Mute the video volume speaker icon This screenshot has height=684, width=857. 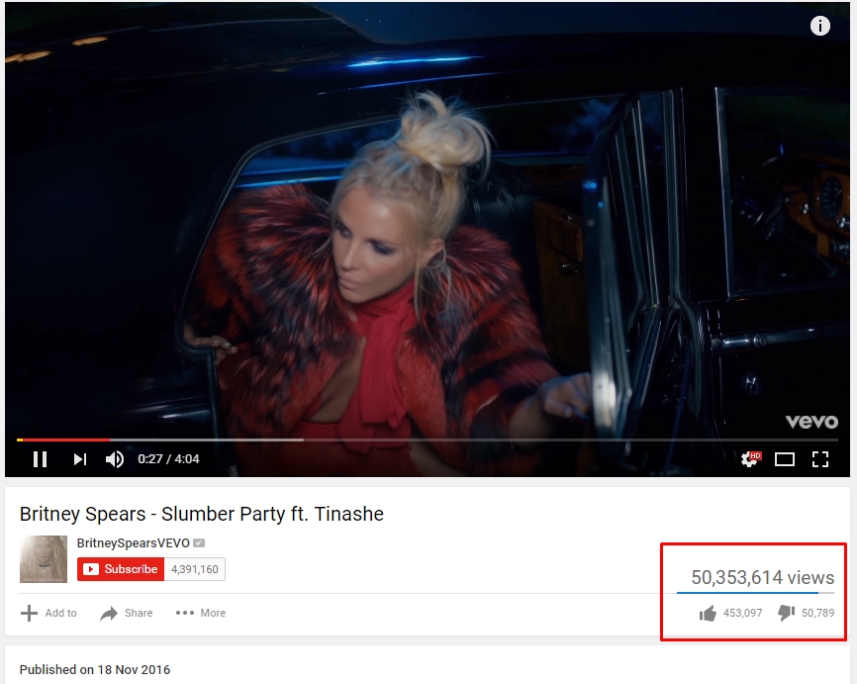(114, 458)
